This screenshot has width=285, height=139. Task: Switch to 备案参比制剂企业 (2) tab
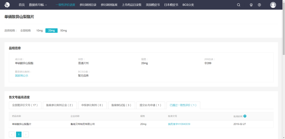coord(60,105)
